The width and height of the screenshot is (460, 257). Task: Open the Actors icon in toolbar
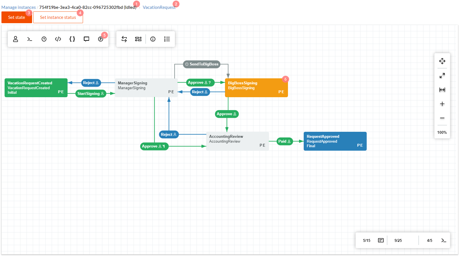pyautogui.click(x=15, y=39)
